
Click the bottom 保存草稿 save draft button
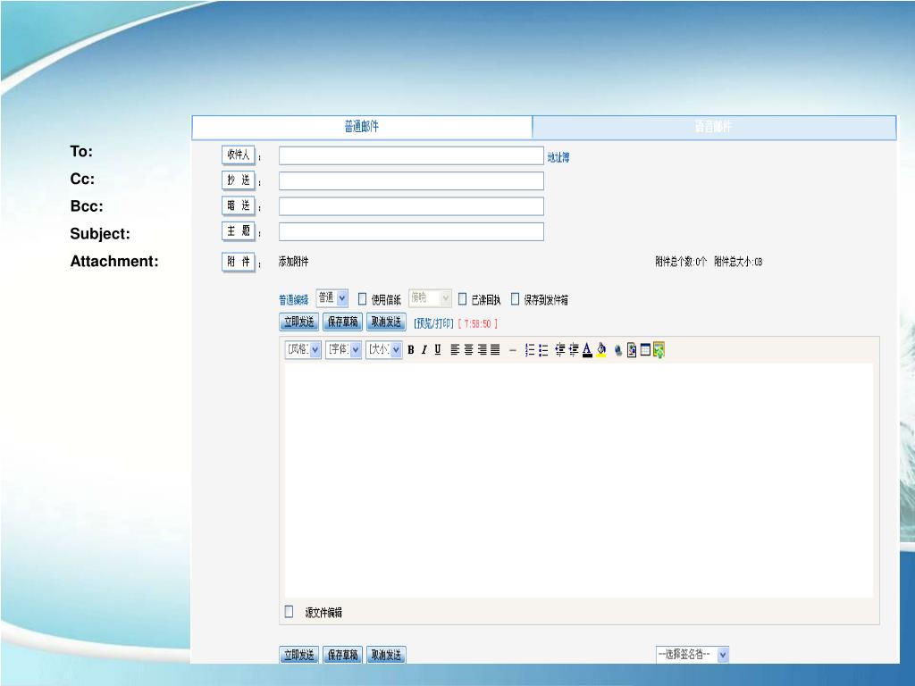342,655
